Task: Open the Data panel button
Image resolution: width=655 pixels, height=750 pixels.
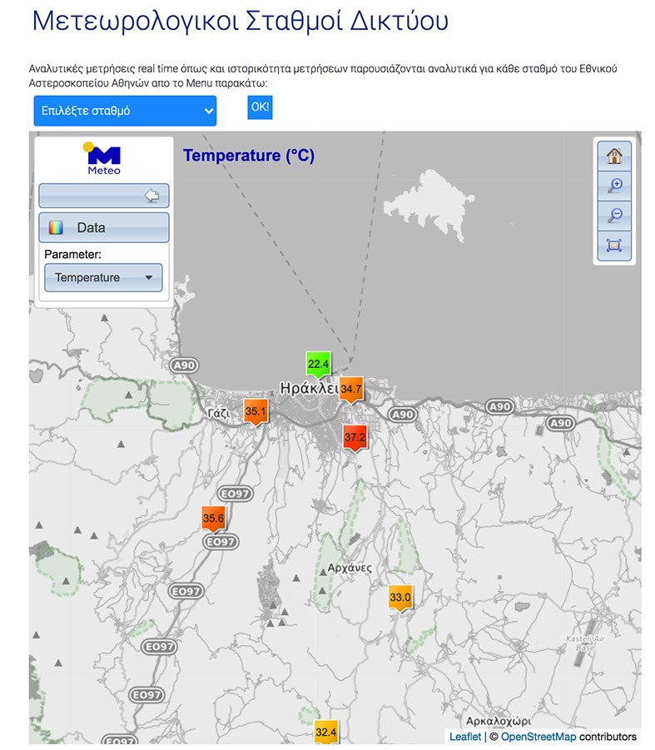Action: [103, 227]
